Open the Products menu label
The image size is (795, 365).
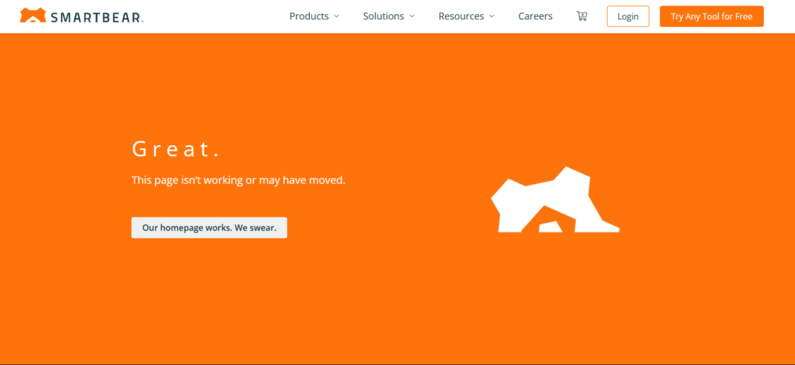tap(309, 16)
